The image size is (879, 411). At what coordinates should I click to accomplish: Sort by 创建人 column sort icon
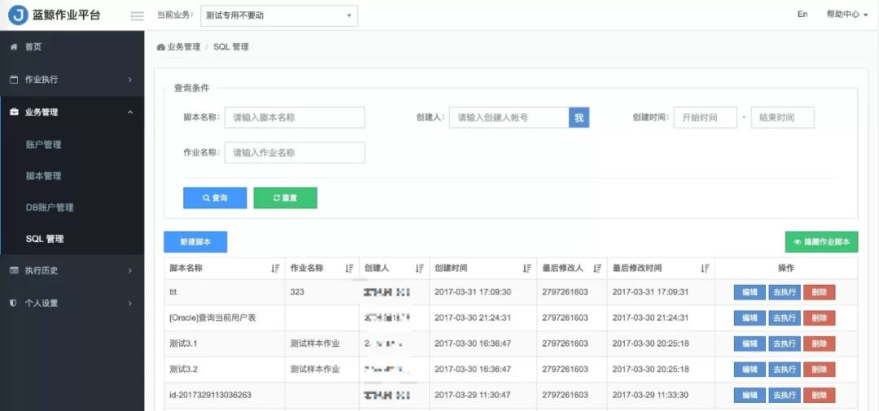[x=419, y=268]
